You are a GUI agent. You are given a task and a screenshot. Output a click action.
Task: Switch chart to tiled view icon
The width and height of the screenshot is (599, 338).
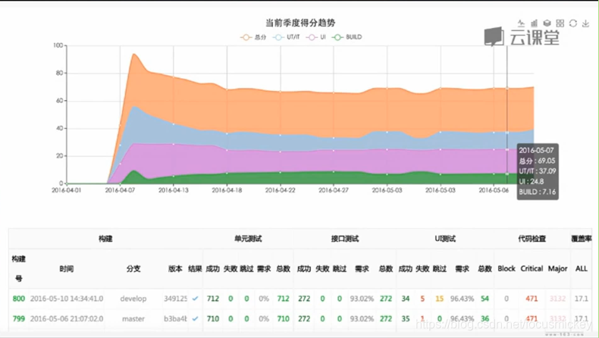(x=560, y=23)
